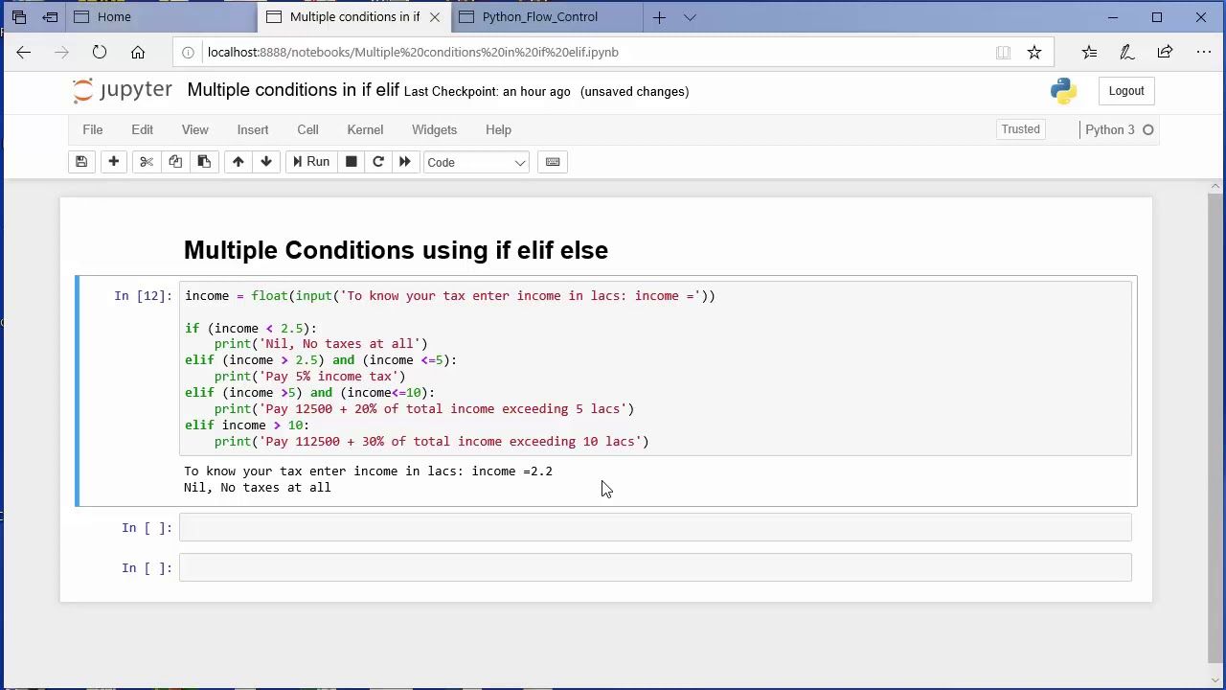The width and height of the screenshot is (1226, 690).
Task: Insert a cell below with plus icon
Action: [x=113, y=162]
